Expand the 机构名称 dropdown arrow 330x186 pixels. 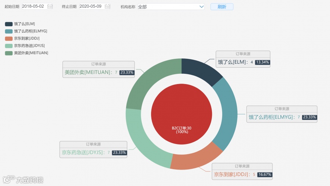(201, 7)
